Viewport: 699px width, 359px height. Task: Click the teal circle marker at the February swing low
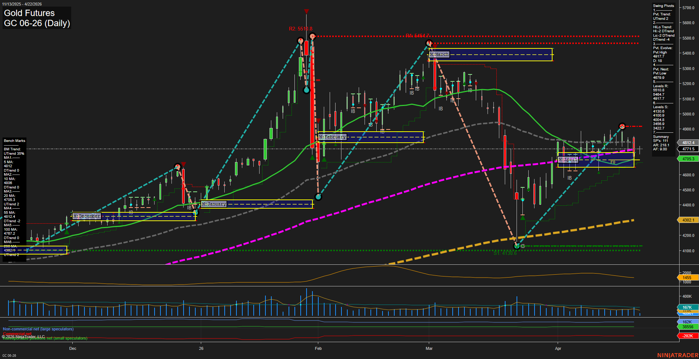pyautogui.click(x=318, y=196)
